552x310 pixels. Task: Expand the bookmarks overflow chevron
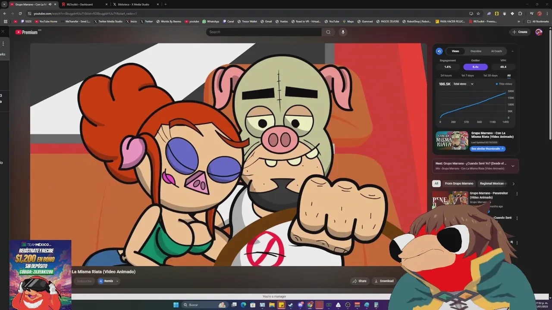[x=519, y=21]
